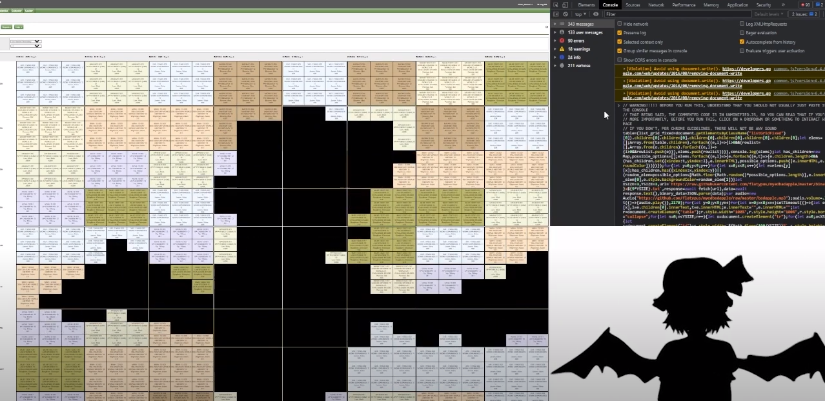The width and height of the screenshot is (825, 401).
Task: Open the Network tab
Action: click(x=656, y=5)
